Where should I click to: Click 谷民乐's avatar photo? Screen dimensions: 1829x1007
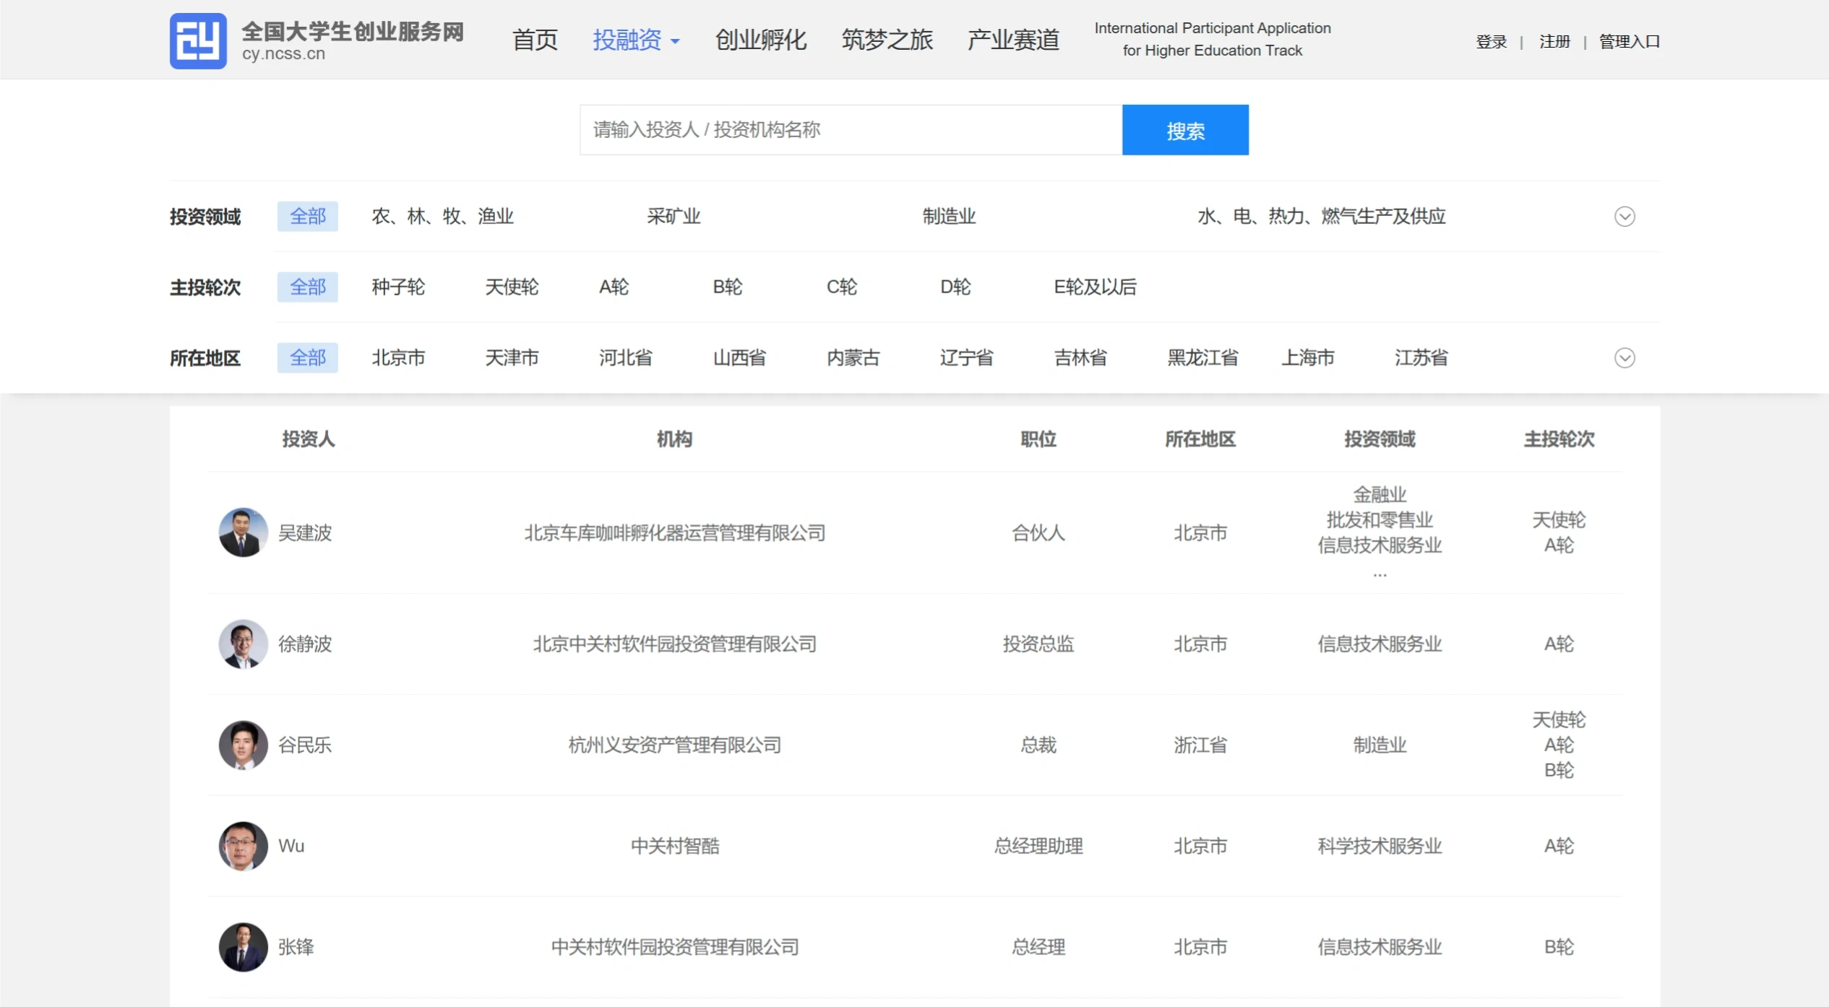click(244, 745)
